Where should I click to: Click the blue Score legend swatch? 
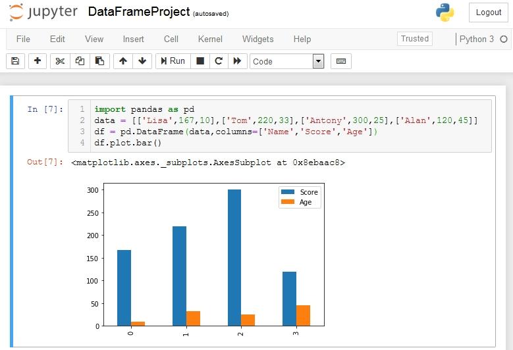tap(288, 192)
